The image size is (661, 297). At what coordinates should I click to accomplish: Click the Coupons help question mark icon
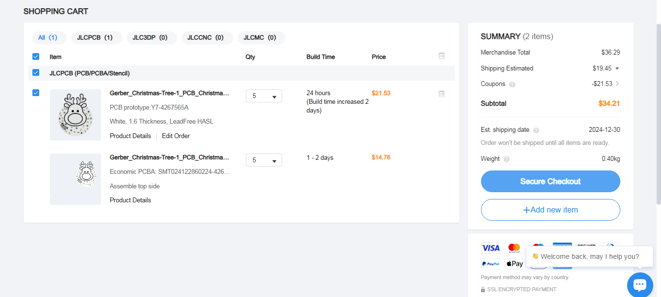(512, 84)
